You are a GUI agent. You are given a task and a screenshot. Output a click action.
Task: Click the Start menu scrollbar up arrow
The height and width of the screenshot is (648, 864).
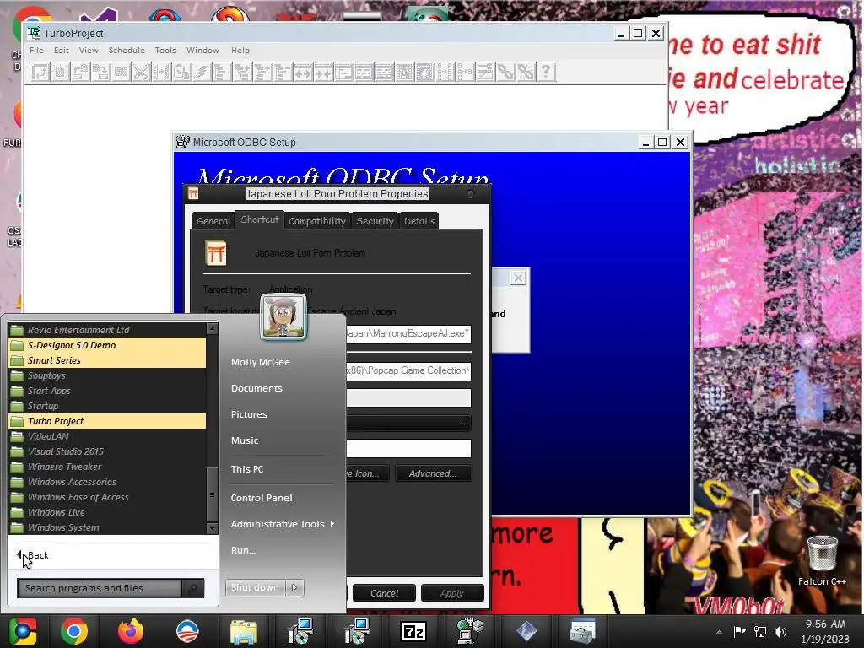tap(212, 329)
